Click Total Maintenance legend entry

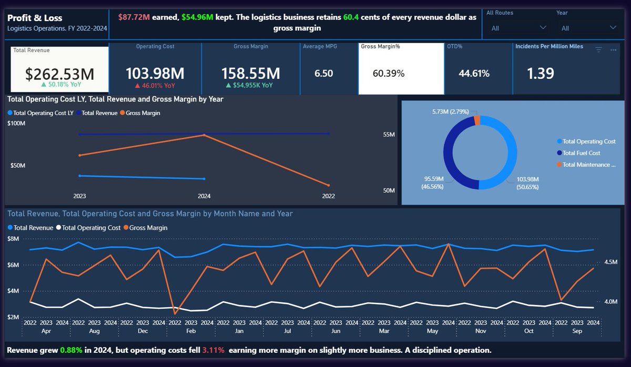pyautogui.click(x=586, y=165)
